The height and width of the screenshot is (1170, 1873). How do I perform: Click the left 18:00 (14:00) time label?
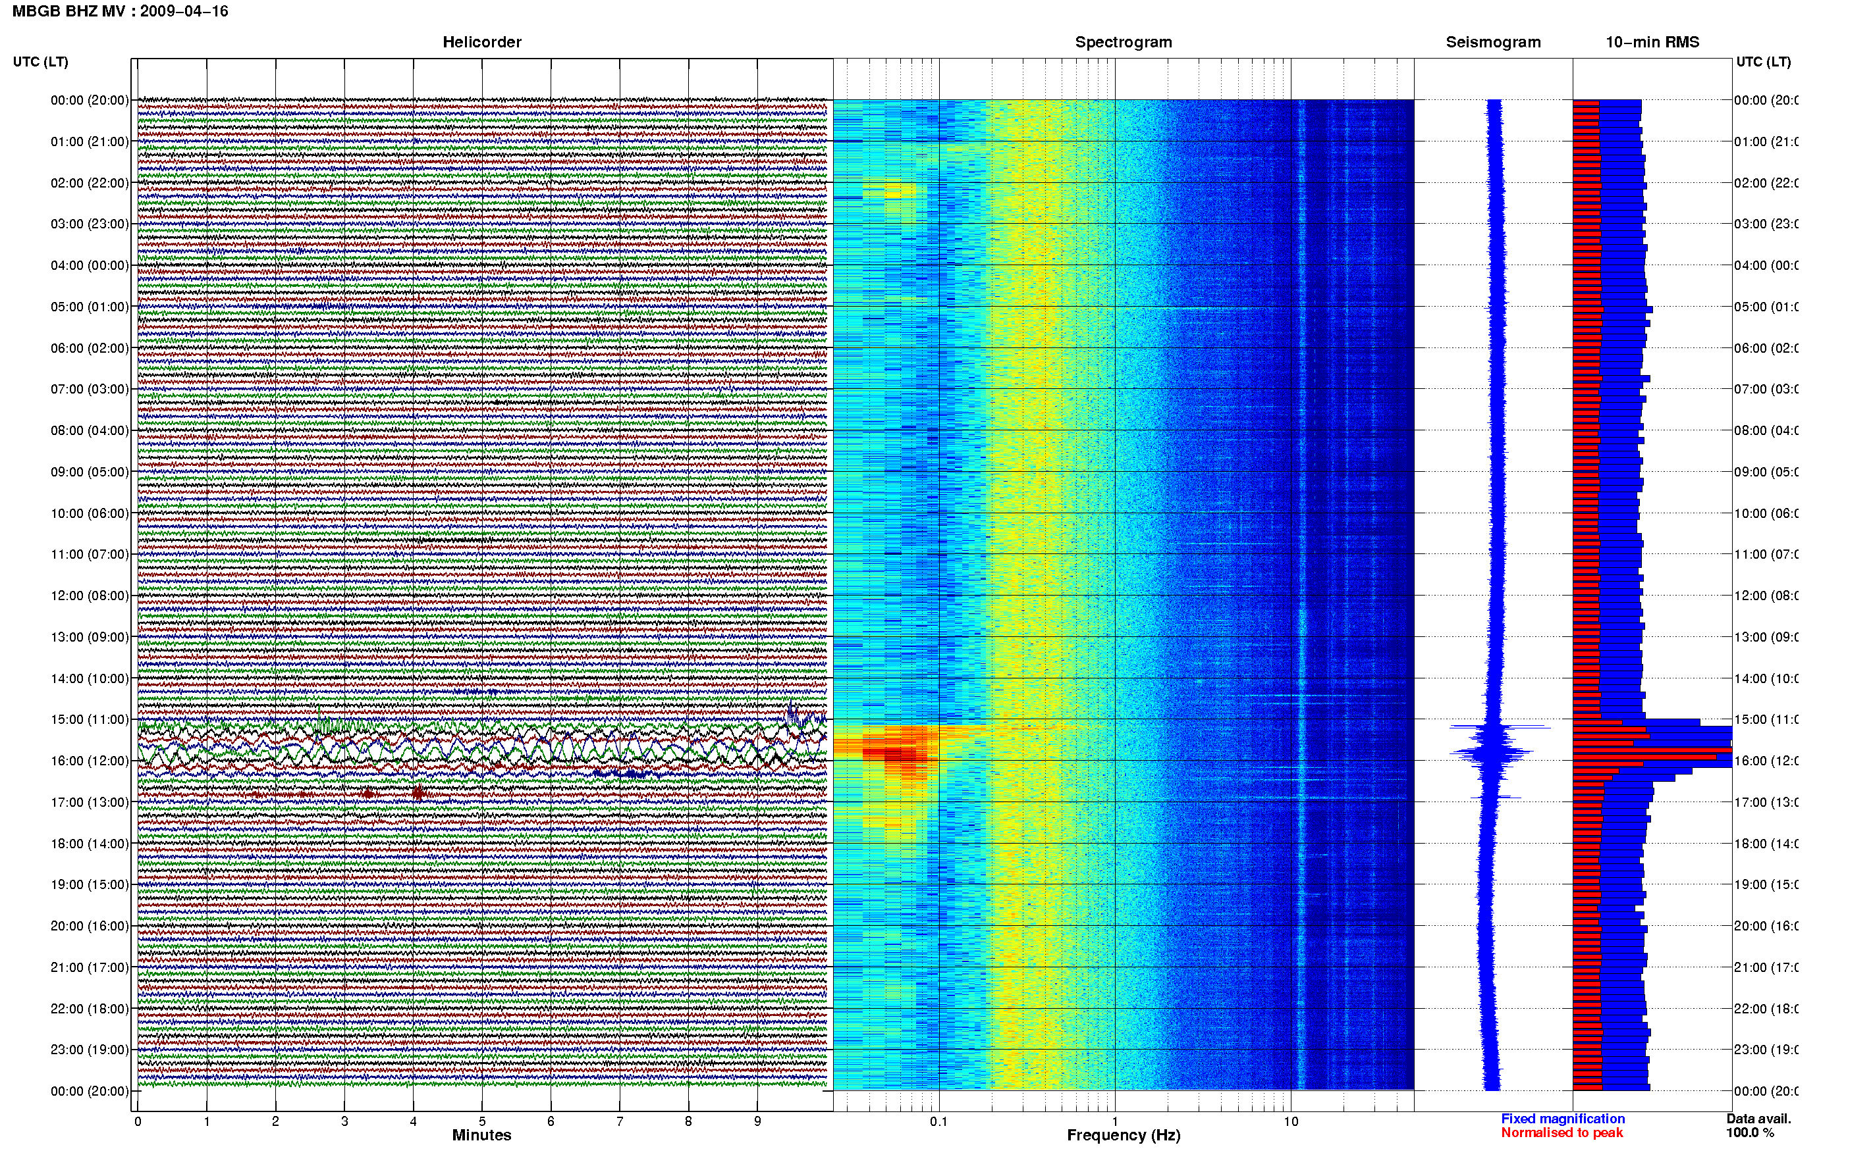(90, 844)
